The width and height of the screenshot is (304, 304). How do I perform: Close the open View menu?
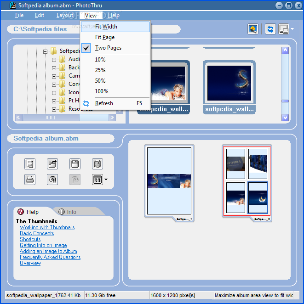point(91,15)
